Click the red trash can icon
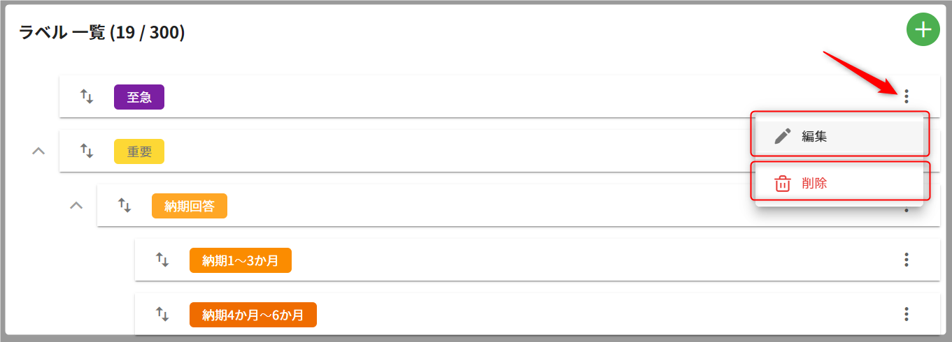 click(x=783, y=184)
